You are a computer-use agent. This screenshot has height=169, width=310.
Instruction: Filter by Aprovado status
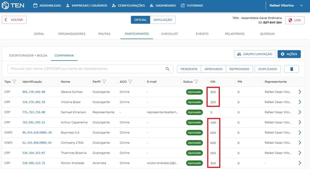tap(214, 69)
